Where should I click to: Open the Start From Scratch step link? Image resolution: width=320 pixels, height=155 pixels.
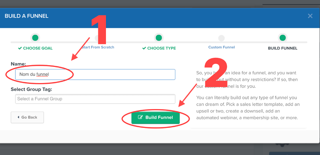tap(98, 47)
